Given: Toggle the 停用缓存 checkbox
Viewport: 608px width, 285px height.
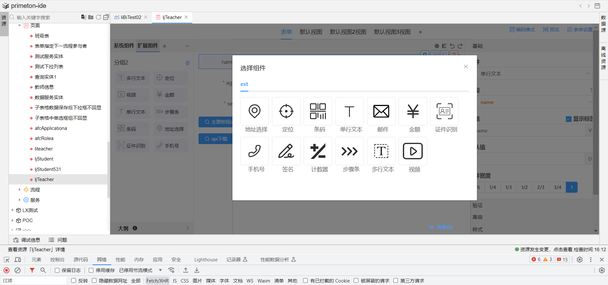Looking at the screenshot, I should coord(91,270).
